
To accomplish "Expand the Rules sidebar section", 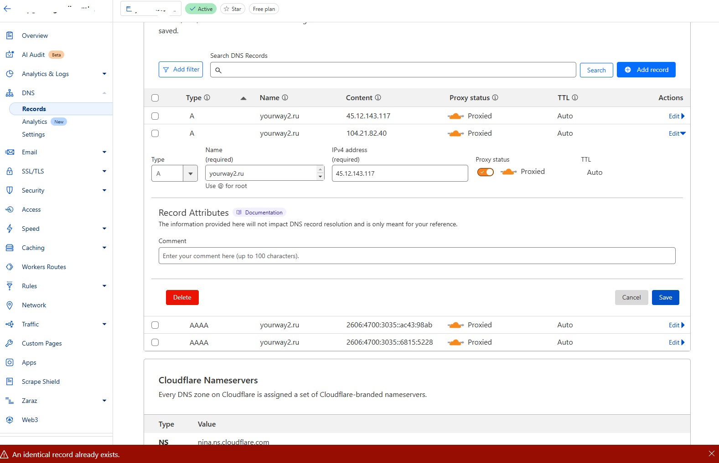I will (x=104, y=286).
